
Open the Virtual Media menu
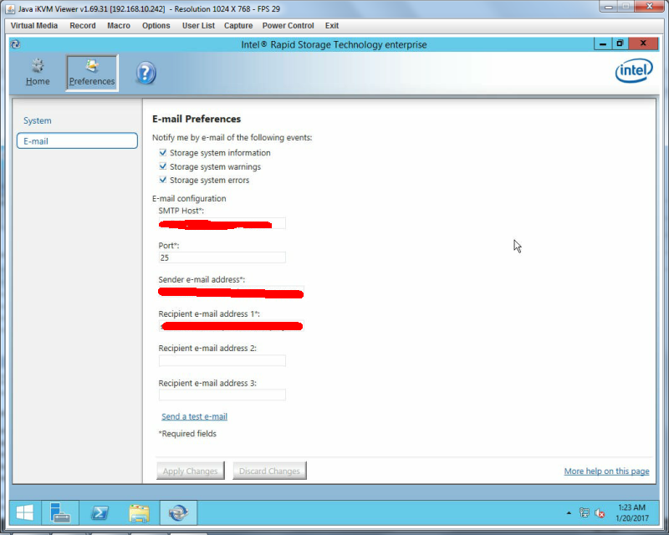34,26
